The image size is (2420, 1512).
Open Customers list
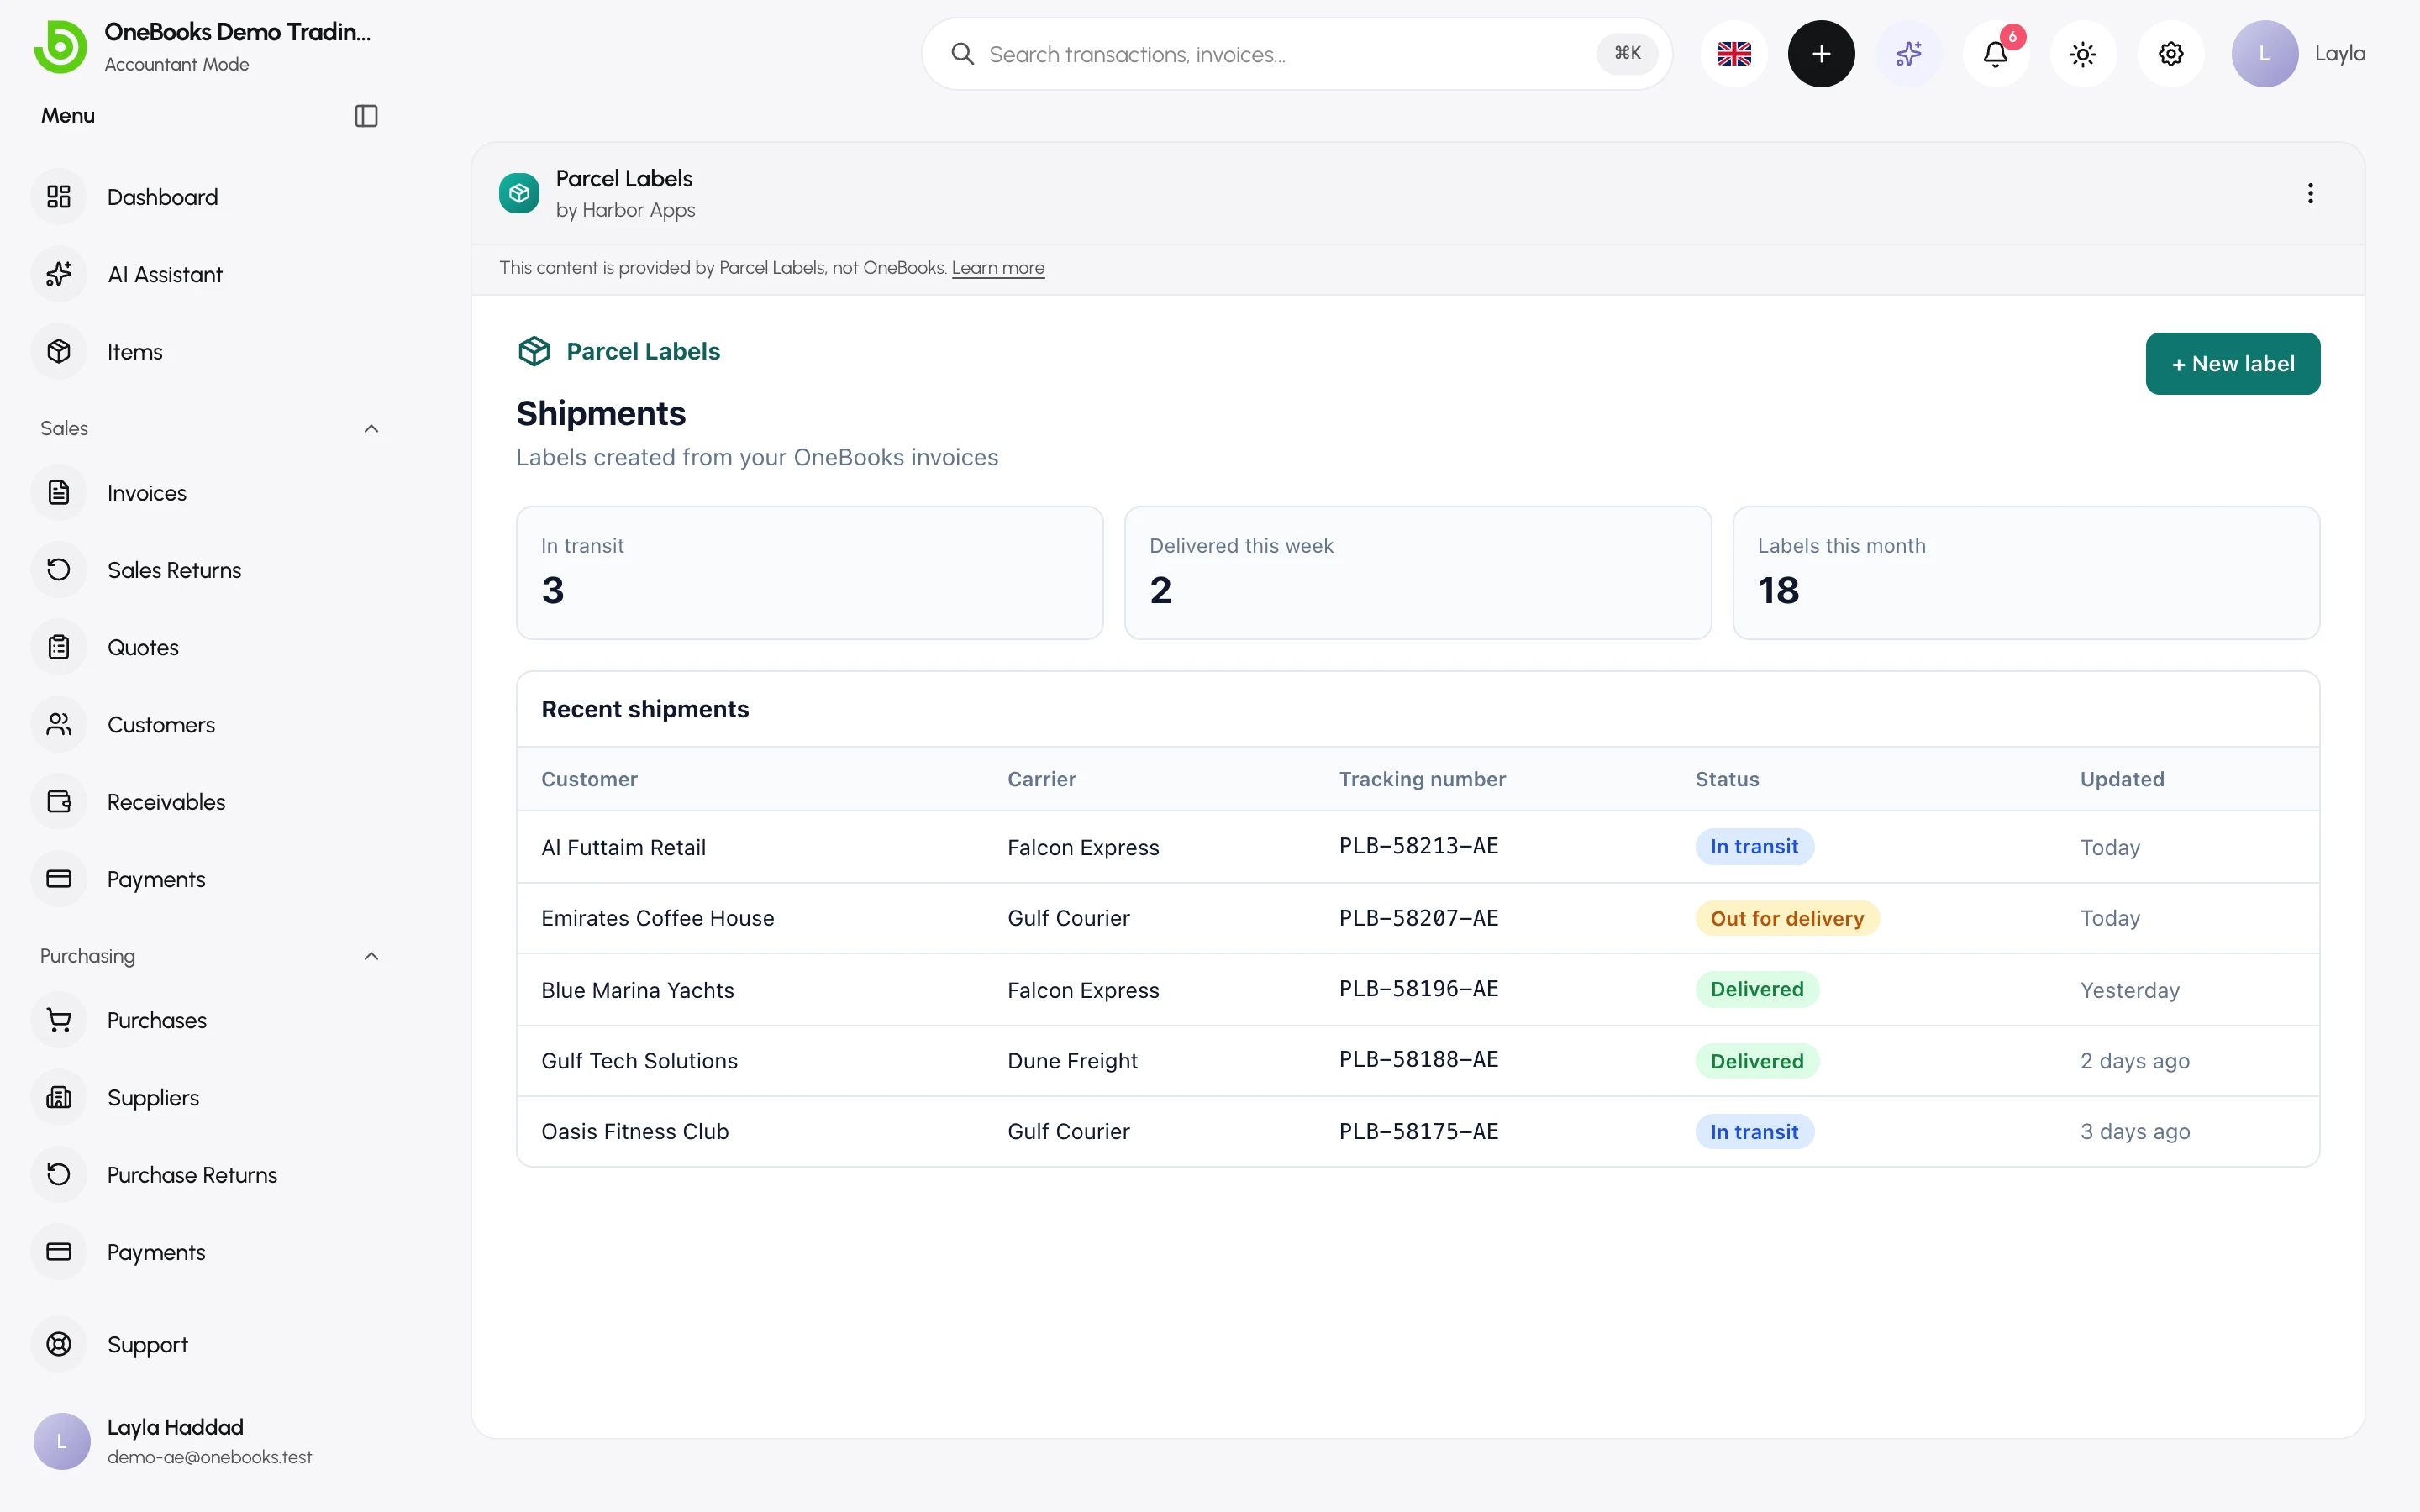pyautogui.click(x=160, y=725)
